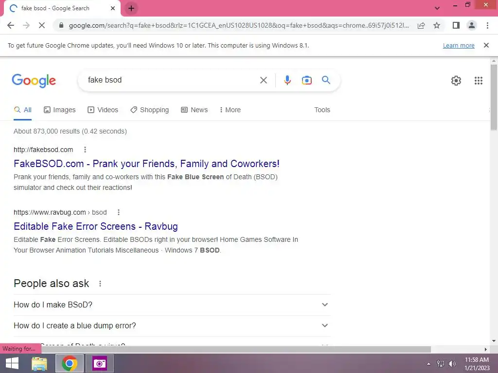Click the vertical scrollbar thumb
Viewport: 498px width, 373px height.
[x=494, y=97]
